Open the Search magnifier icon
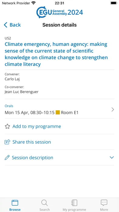The height and width of the screenshot is (212, 119). point(45,203)
